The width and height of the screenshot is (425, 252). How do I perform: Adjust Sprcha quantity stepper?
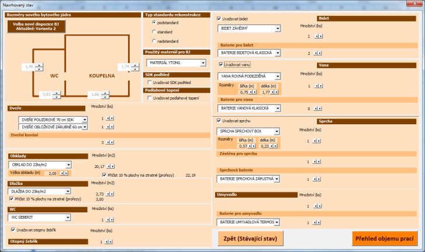[317, 141]
